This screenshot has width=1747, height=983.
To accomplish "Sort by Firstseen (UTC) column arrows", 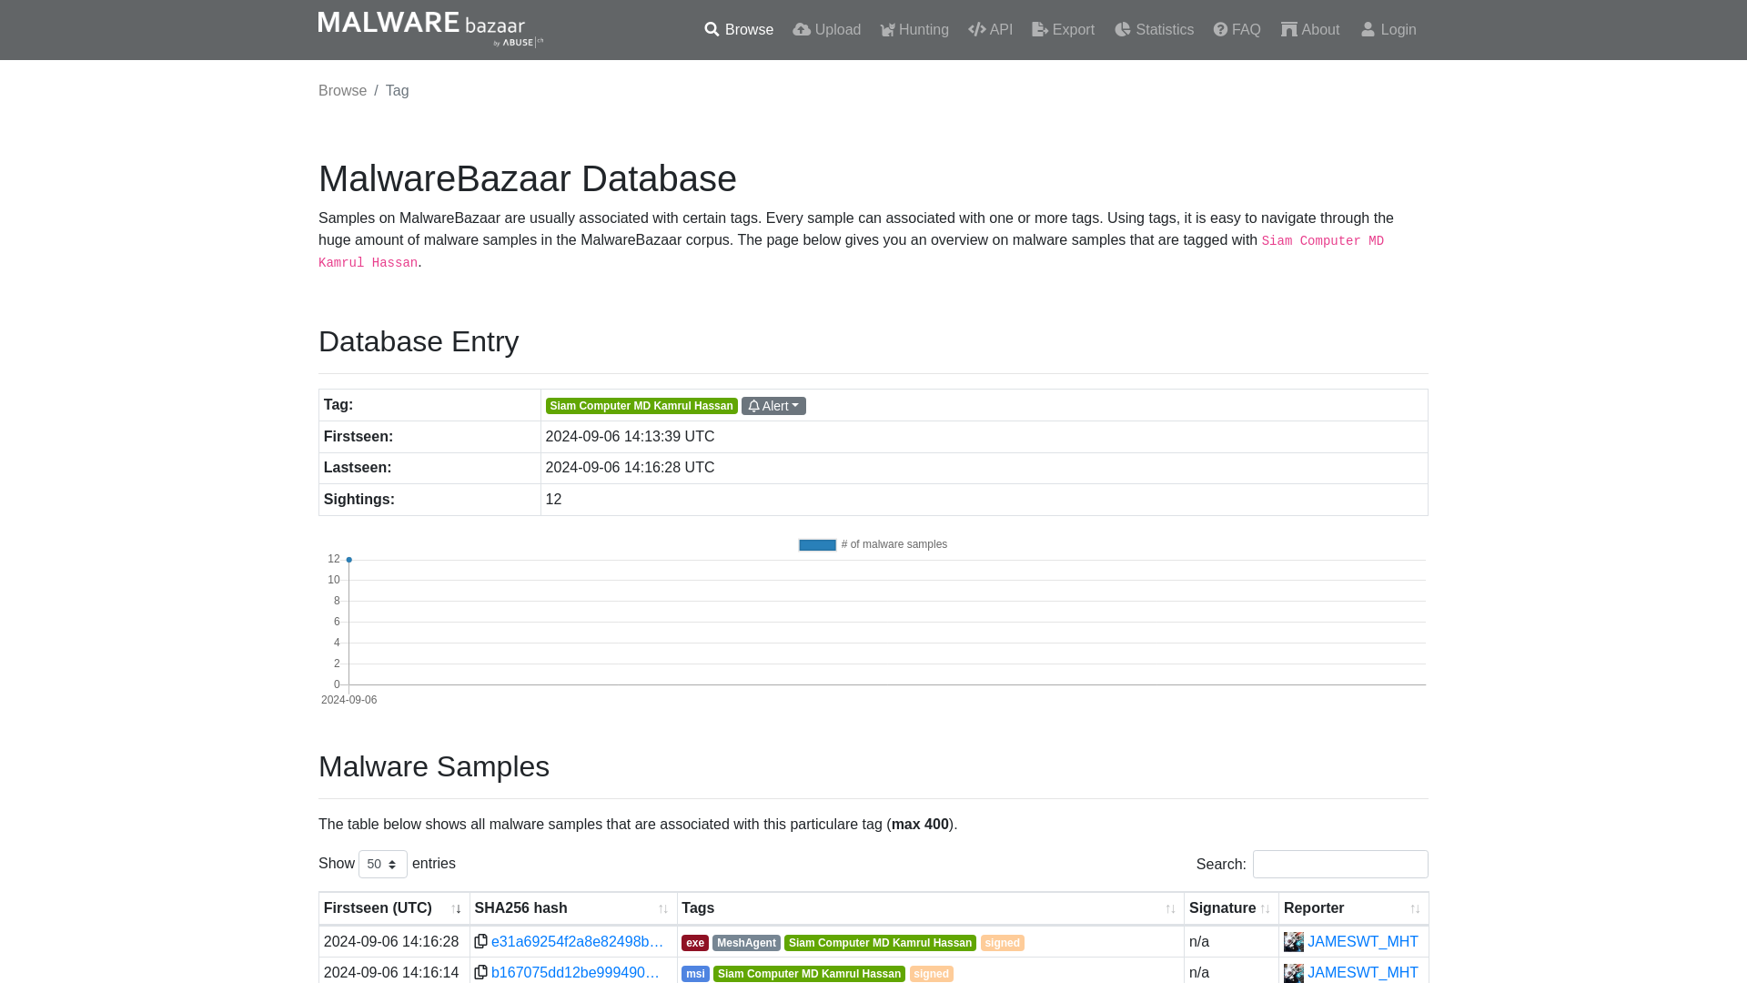I will click(457, 909).
